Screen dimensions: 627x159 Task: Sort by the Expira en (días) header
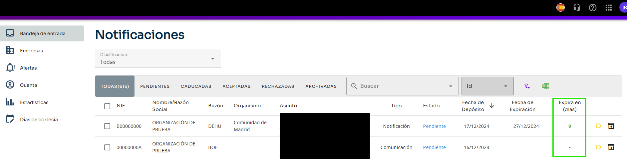click(569, 106)
